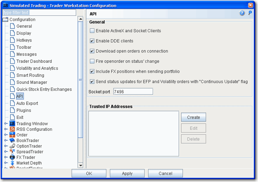
Task: Enable ActiveX and Socket Clients checkbox
Action: click(92, 31)
